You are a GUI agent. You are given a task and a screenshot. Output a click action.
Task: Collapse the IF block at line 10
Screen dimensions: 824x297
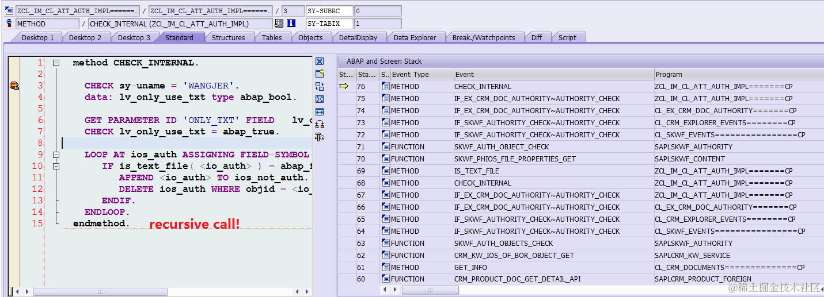coord(56,166)
